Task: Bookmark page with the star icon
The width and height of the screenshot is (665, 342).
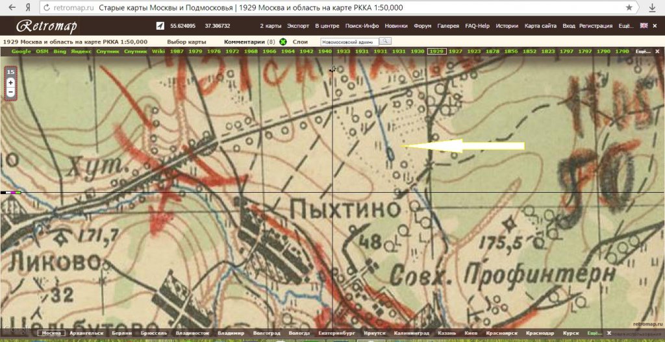Action: pyautogui.click(x=629, y=8)
